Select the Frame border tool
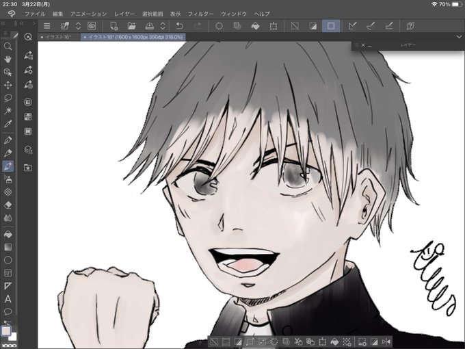The width and height of the screenshot is (465, 349). (8, 273)
